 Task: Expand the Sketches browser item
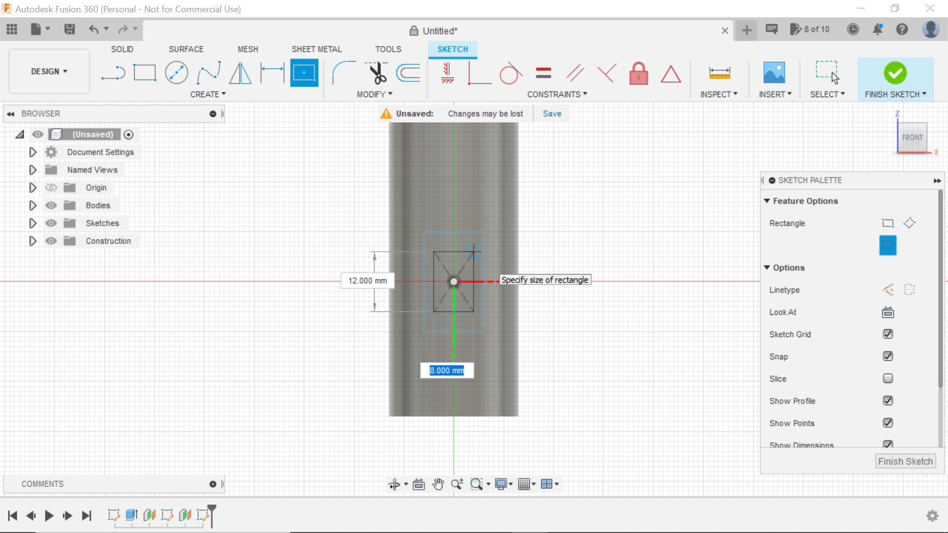point(33,223)
